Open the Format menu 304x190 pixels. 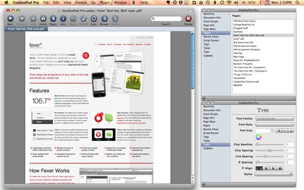coord(81,3)
